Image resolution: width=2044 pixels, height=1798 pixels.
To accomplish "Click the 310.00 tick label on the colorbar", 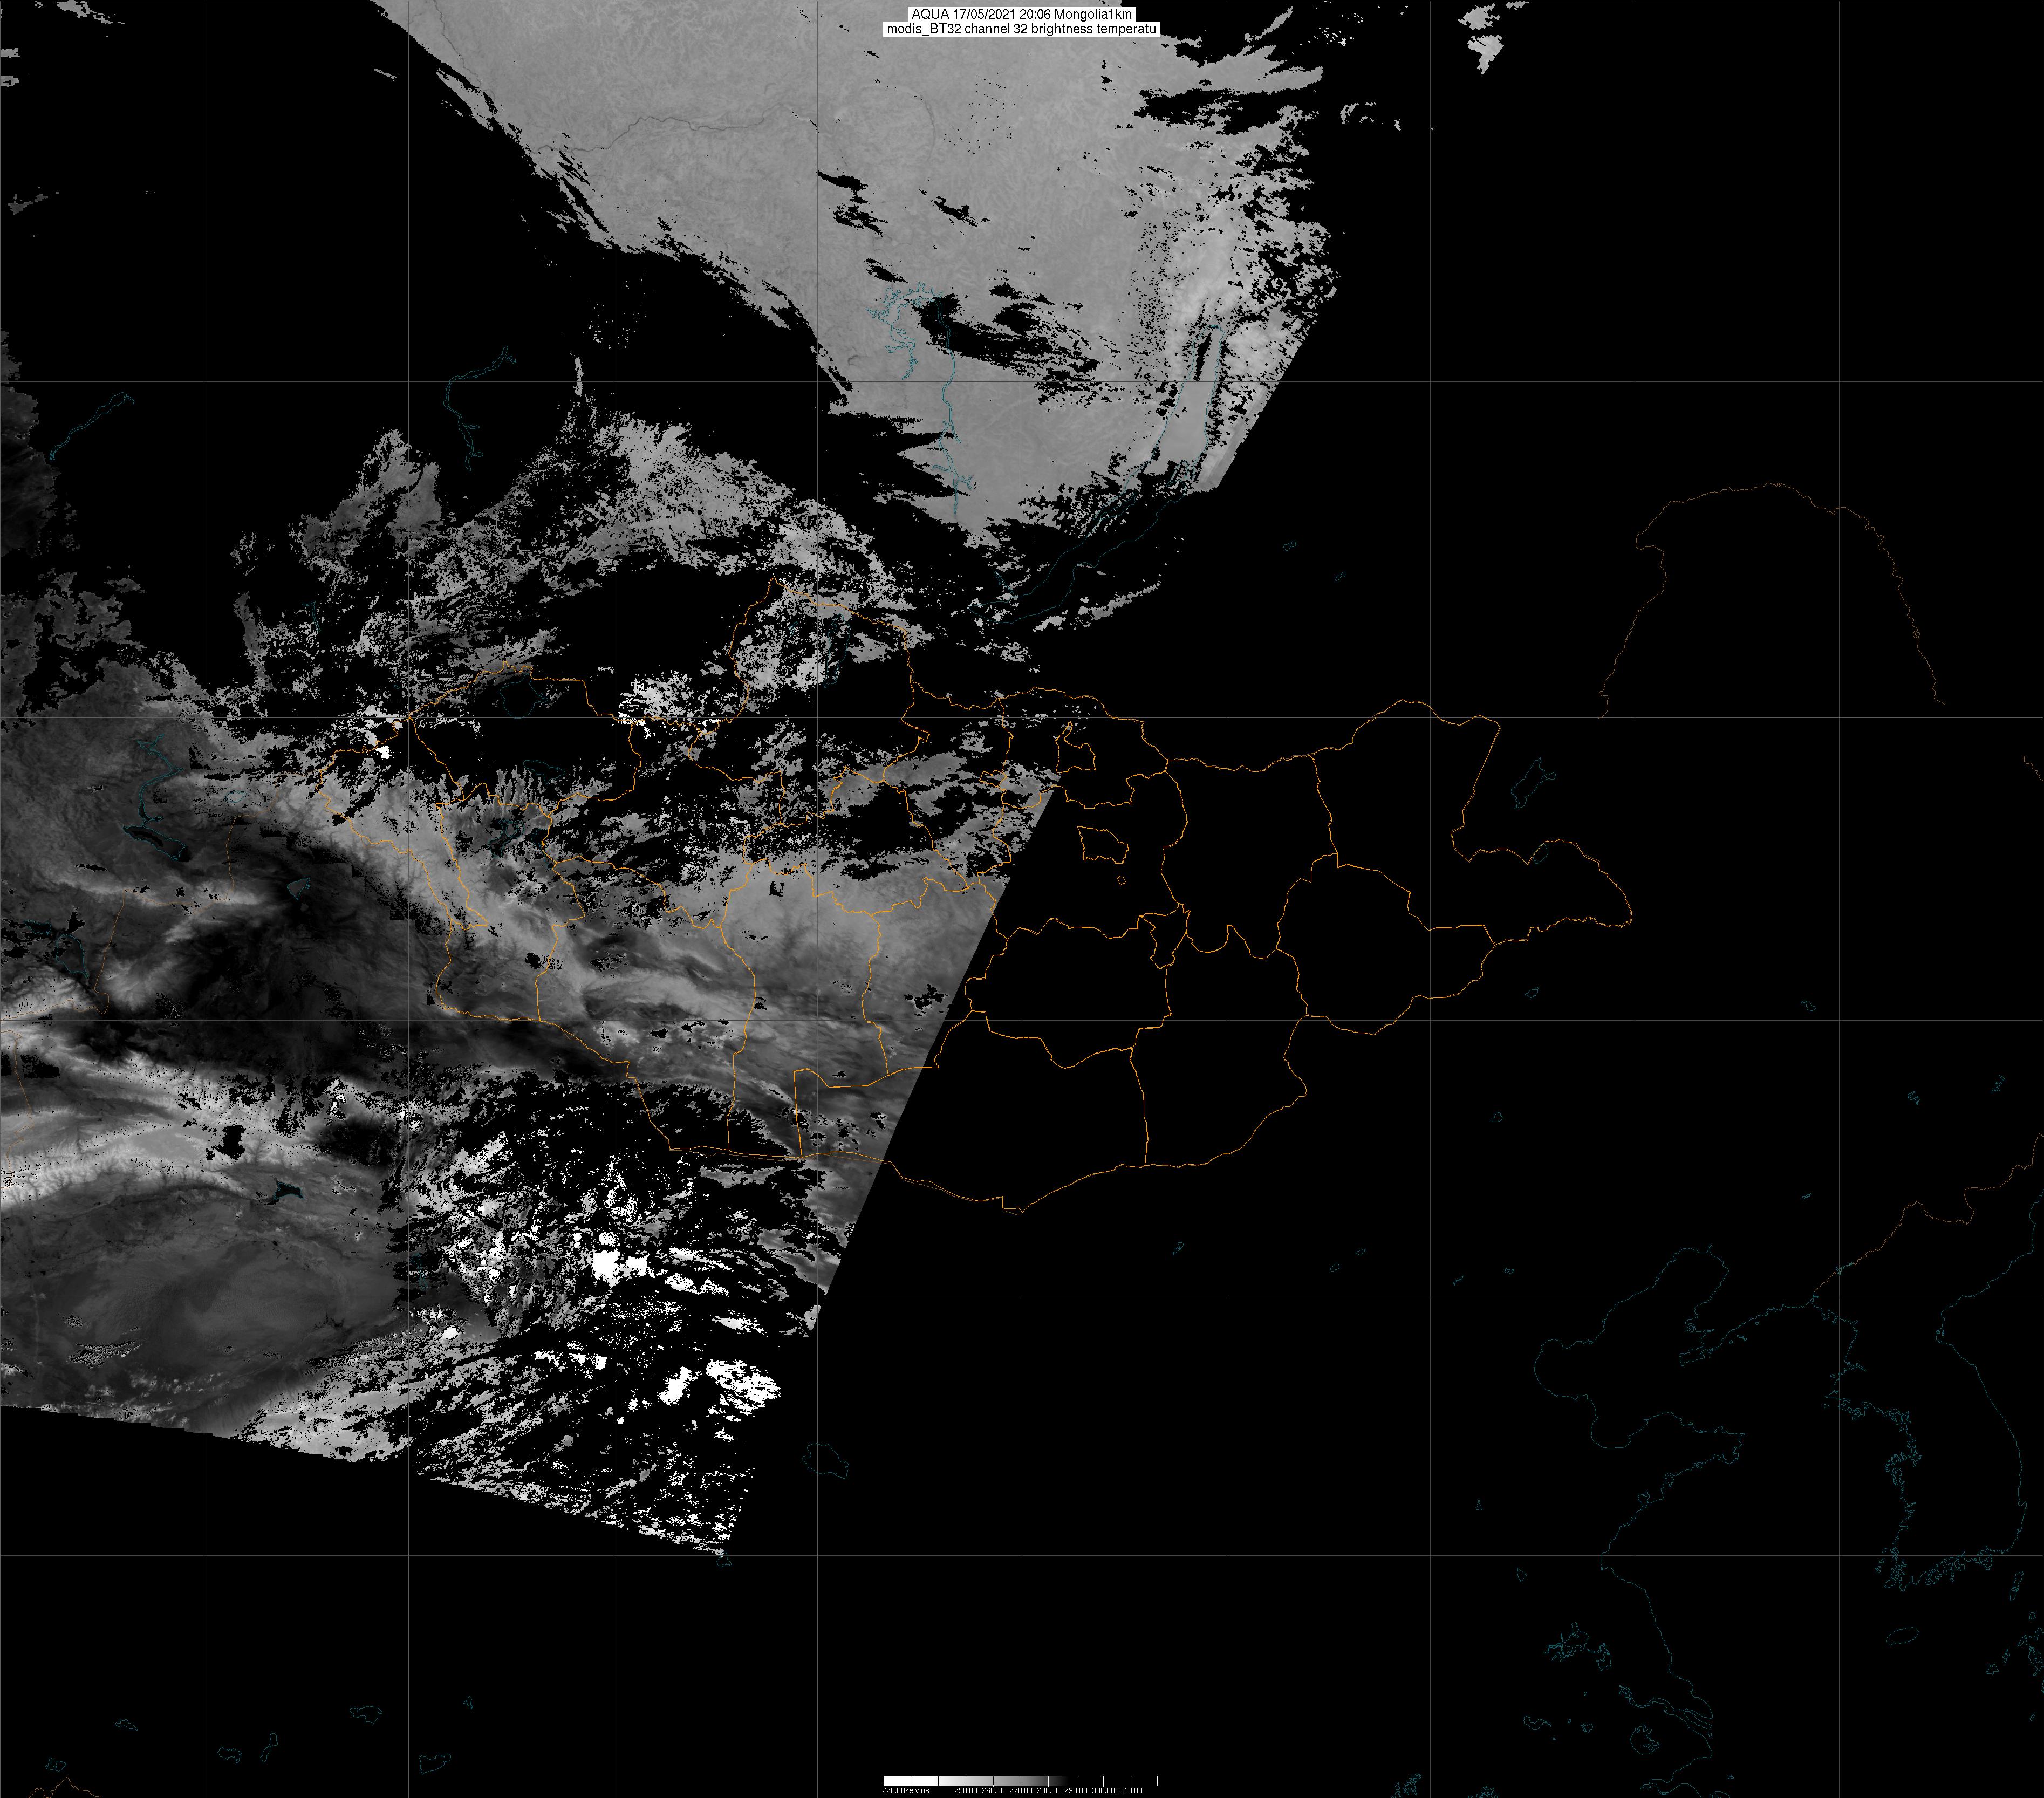I will (1131, 1790).
